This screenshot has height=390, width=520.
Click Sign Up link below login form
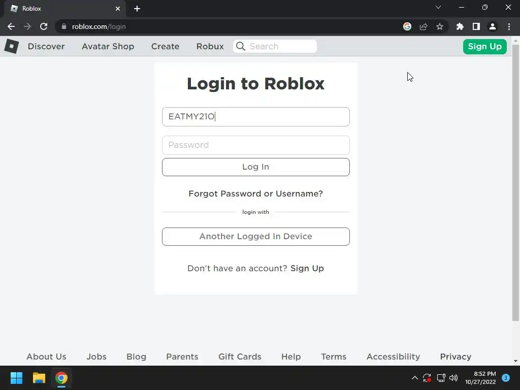[307, 268]
